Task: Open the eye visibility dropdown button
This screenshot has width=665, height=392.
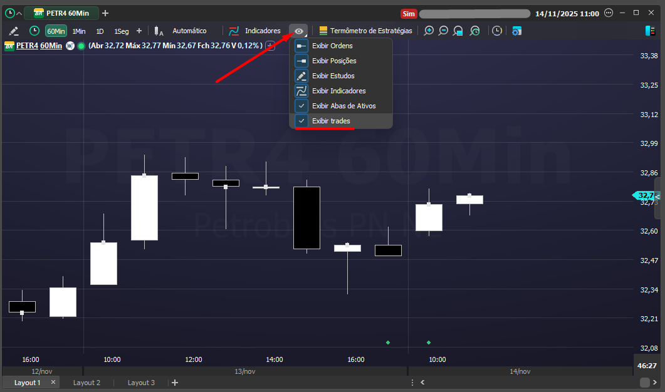Action: [x=298, y=31]
